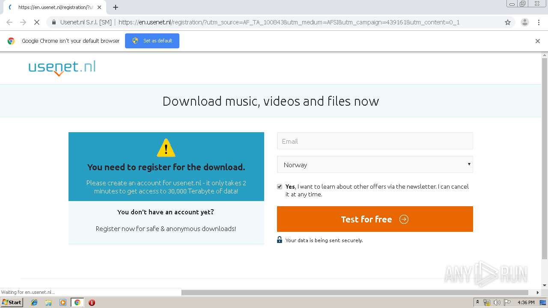The width and height of the screenshot is (548, 308).
Task: Bookmark this page with the star icon
Action: click(x=508, y=22)
